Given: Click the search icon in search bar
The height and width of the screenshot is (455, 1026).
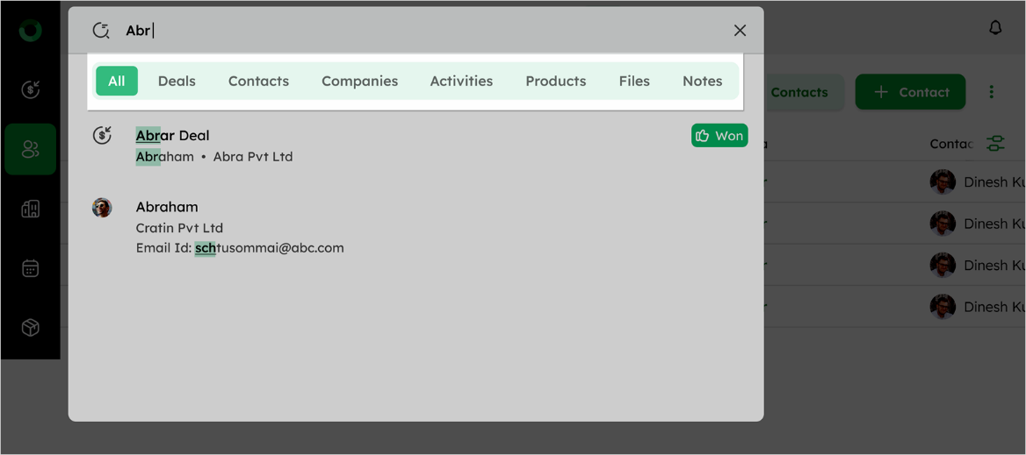Looking at the screenshot, I should click(x=101, y=31).
